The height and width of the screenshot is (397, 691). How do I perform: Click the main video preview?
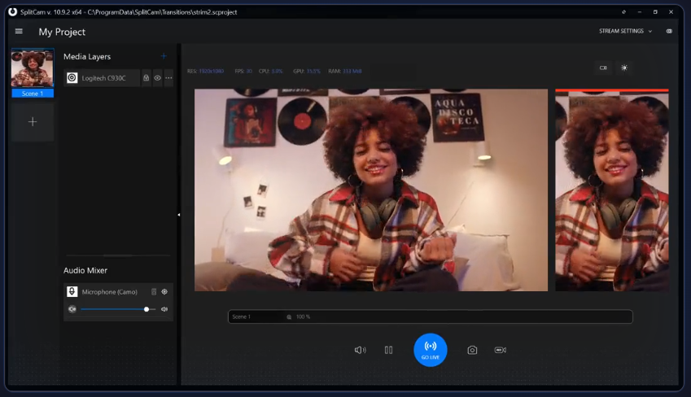tap(371, 190)
